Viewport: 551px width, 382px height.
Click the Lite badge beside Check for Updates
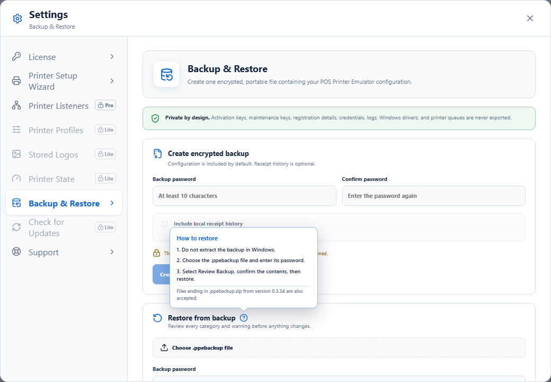(x=105, y=227)
